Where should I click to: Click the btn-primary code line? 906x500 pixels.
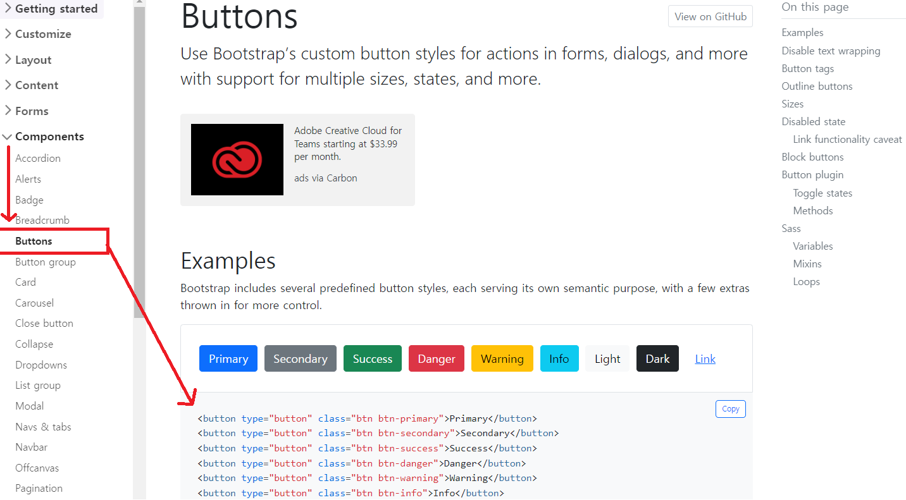367,418
